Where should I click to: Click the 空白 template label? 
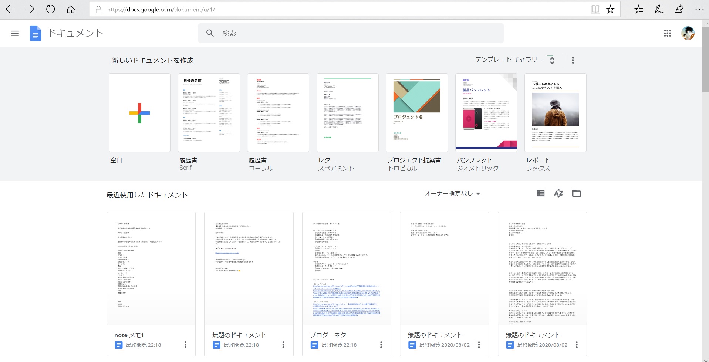click(116, 160)
